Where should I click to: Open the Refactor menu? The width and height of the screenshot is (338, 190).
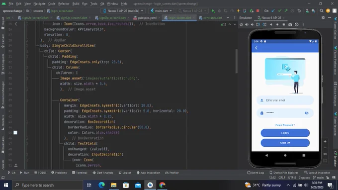pyautogui.click(x=64, y=3)
